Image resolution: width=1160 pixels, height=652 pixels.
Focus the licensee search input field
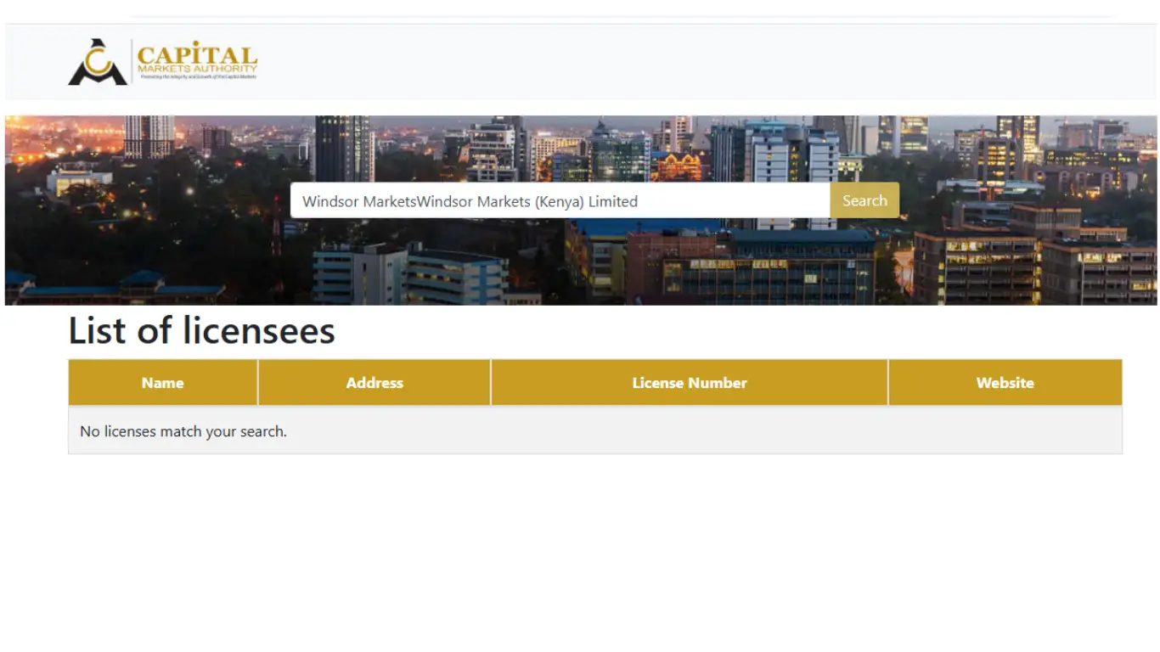tap(560, 201)
